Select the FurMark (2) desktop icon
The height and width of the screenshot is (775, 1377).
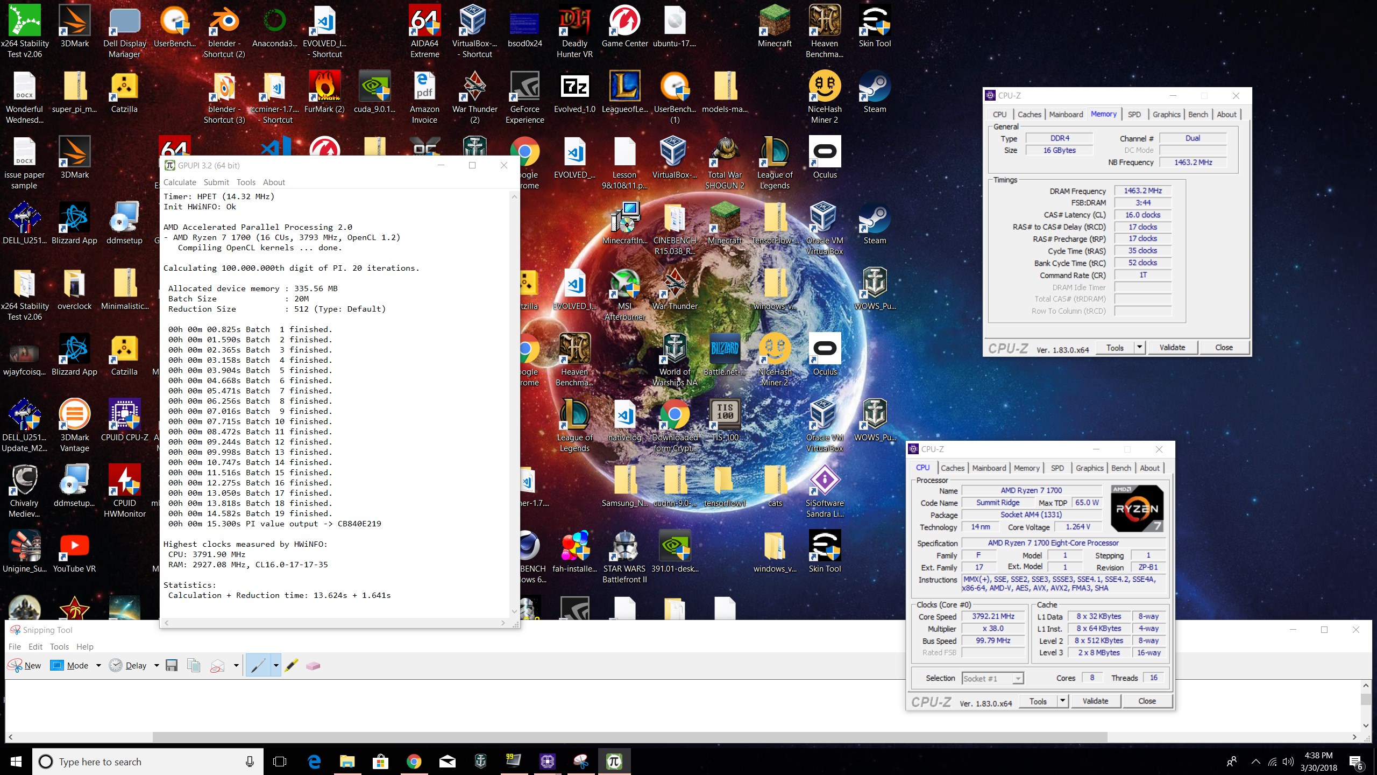tap(324, 91)
